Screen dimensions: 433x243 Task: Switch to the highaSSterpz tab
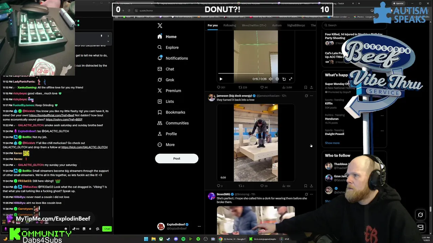click(x=296, y=25)
